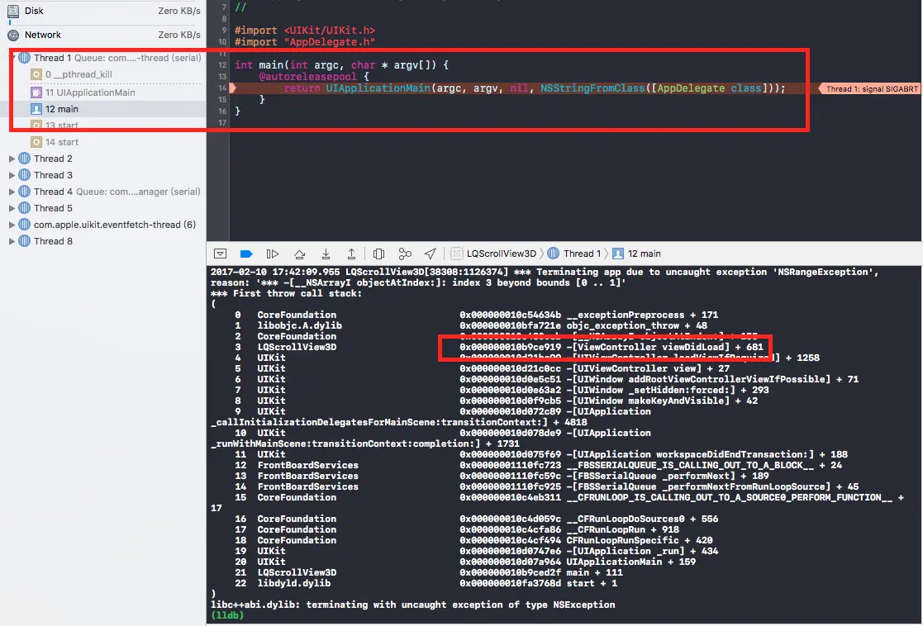Screen dimensions: 923x626
Task: Click the Step Over icon
Action: coord(300,254)
